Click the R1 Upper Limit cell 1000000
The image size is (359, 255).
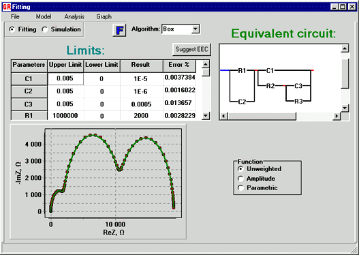pyautogui.click(x=65, y=116)
